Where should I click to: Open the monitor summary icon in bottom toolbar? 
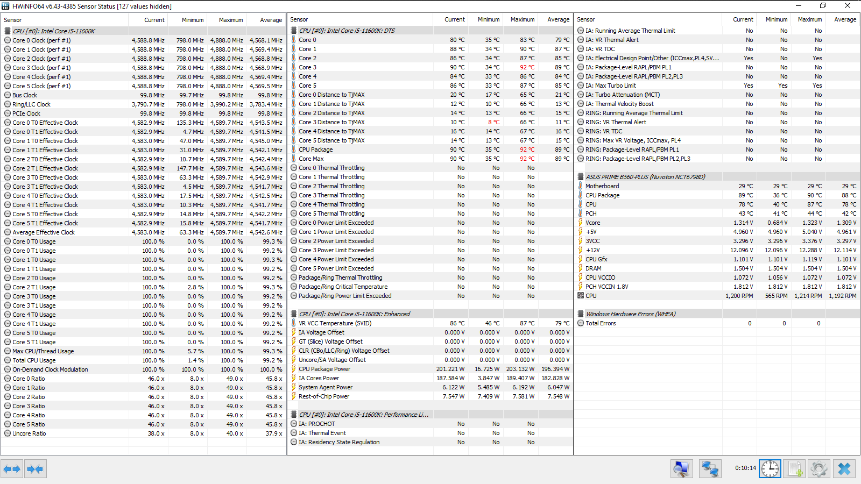click(x=682, y=469)
